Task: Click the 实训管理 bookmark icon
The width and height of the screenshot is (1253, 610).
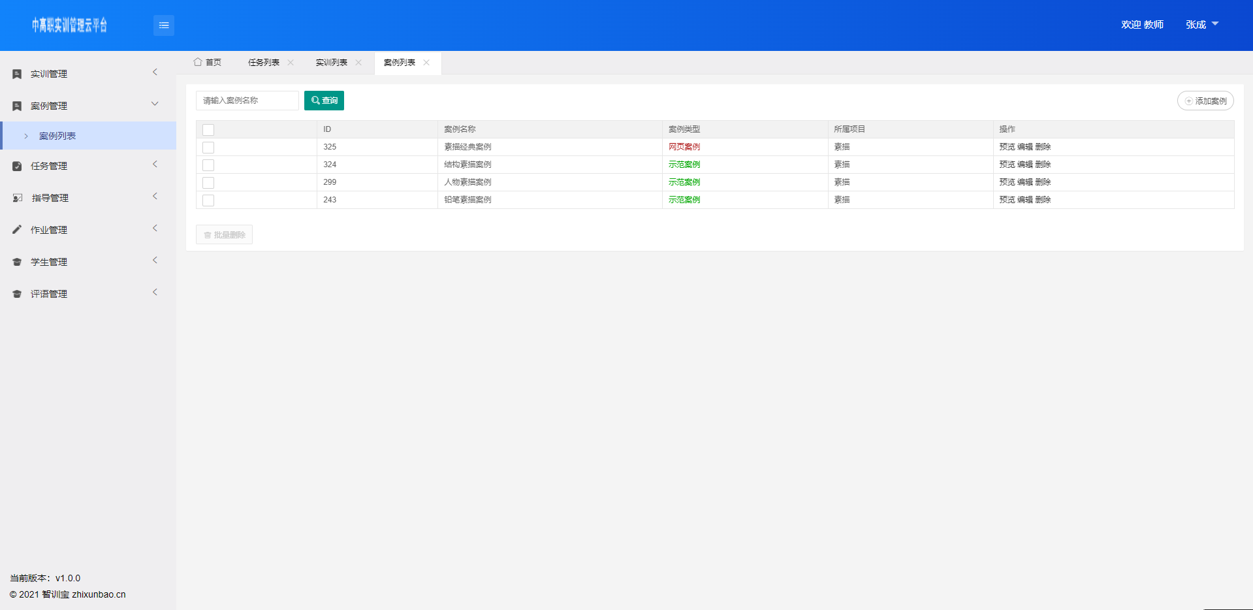Action: point(17,74)
